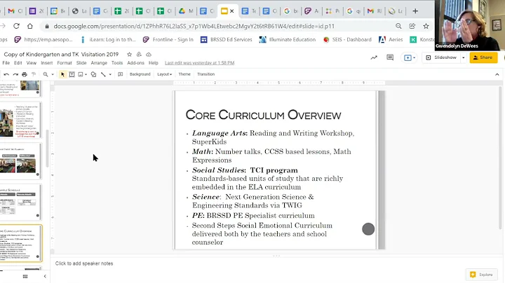This screenshot has width=505, height=283.
Task: Click the Present to a meeting icon
Action: (408, 57)
